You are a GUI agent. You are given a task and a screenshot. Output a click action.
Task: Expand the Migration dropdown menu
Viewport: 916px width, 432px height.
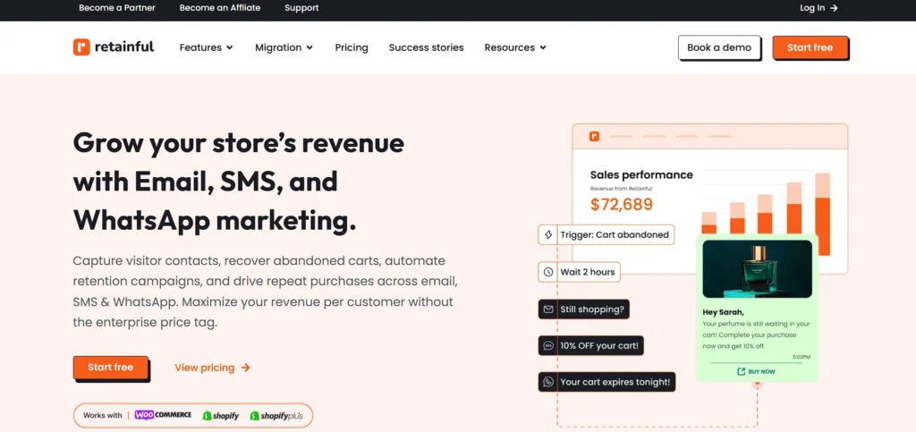point(284,47)
